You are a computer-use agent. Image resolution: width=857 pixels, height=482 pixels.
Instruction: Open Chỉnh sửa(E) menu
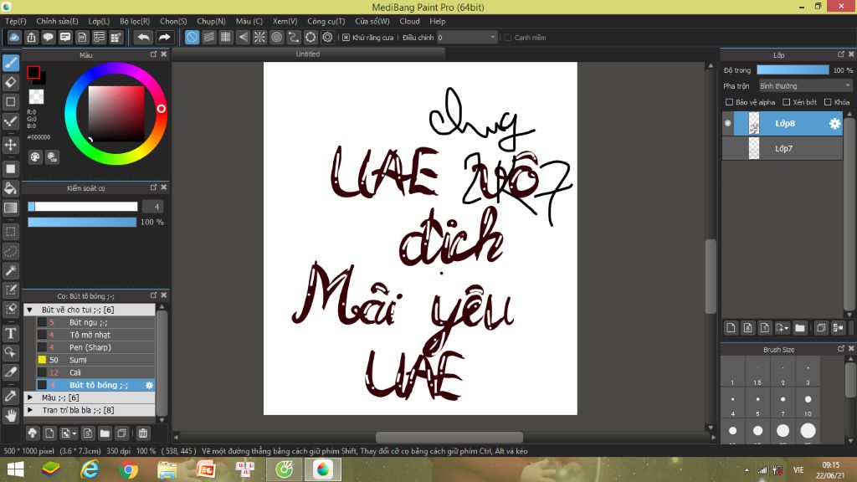[57, 21]
